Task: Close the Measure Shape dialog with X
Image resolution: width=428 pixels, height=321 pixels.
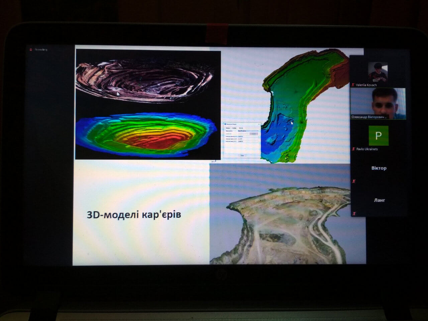Action: (x=258, y=124)
